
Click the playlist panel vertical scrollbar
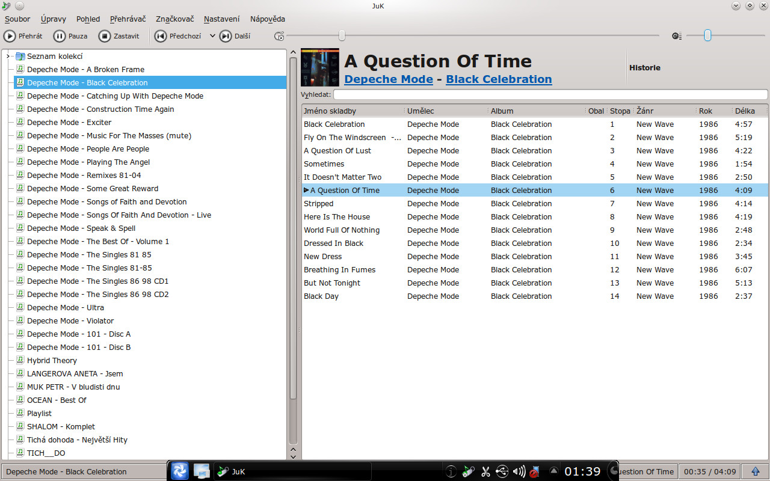click(294, 228)
